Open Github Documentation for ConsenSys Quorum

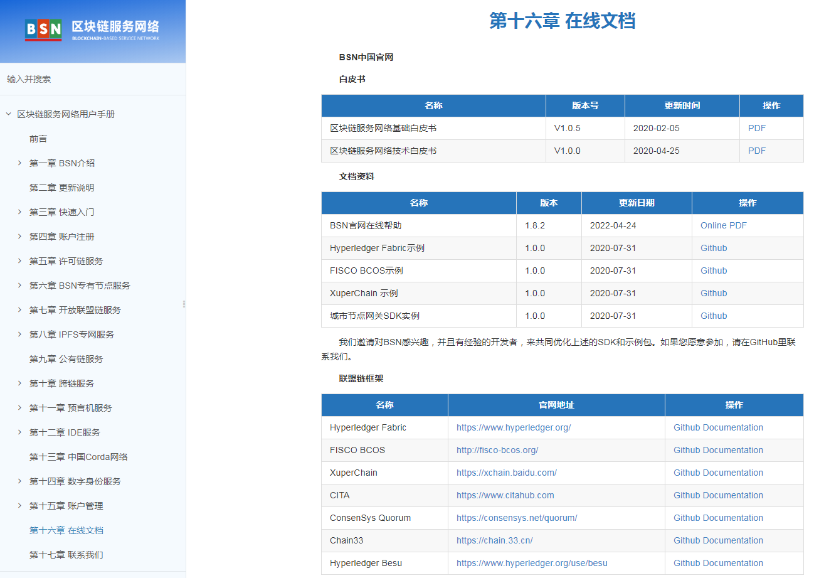[718, 518]
